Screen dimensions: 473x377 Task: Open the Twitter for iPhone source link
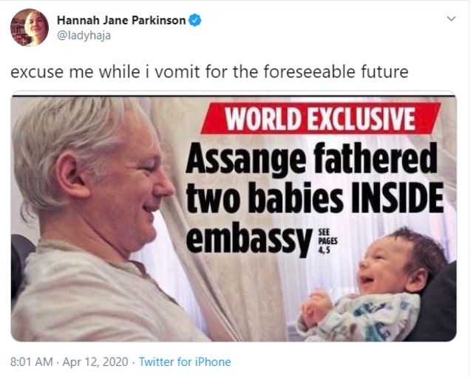[185, 362]
